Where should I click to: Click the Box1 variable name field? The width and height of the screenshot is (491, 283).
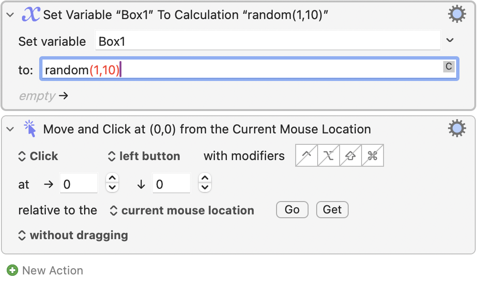click(x=267, y=41)
